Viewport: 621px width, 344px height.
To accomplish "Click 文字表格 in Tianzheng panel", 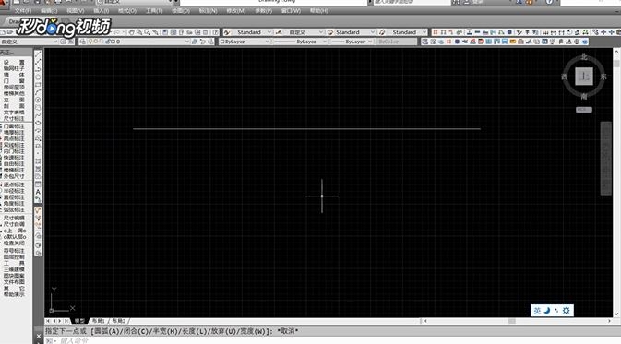I will 14,113.
